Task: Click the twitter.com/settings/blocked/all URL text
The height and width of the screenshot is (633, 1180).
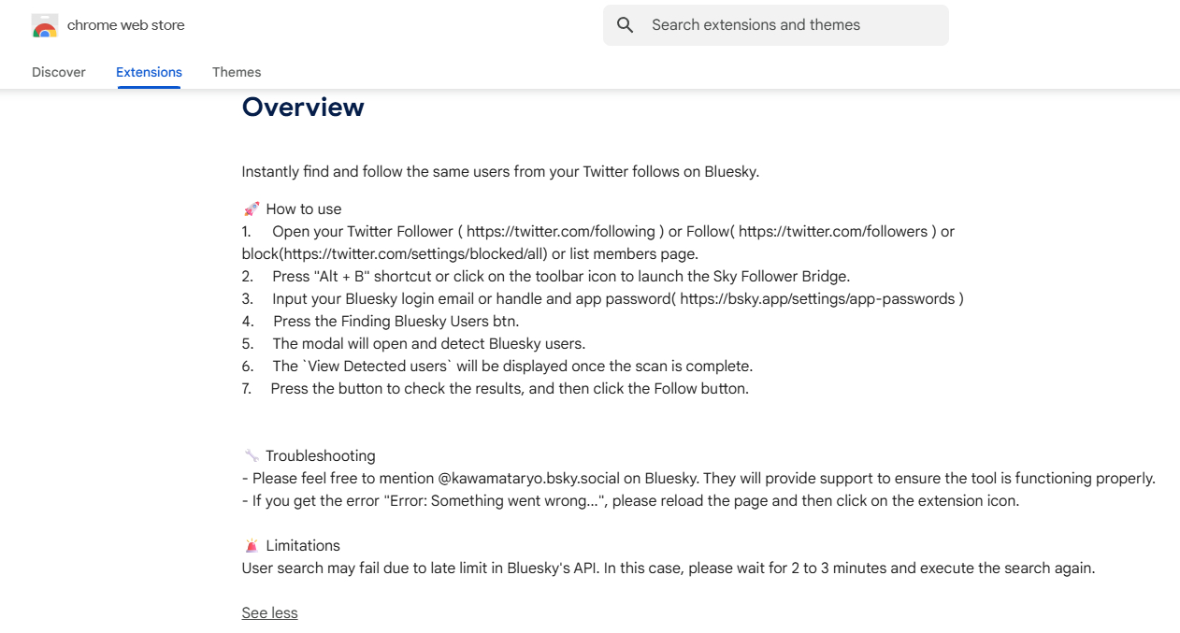Action: 415,253
